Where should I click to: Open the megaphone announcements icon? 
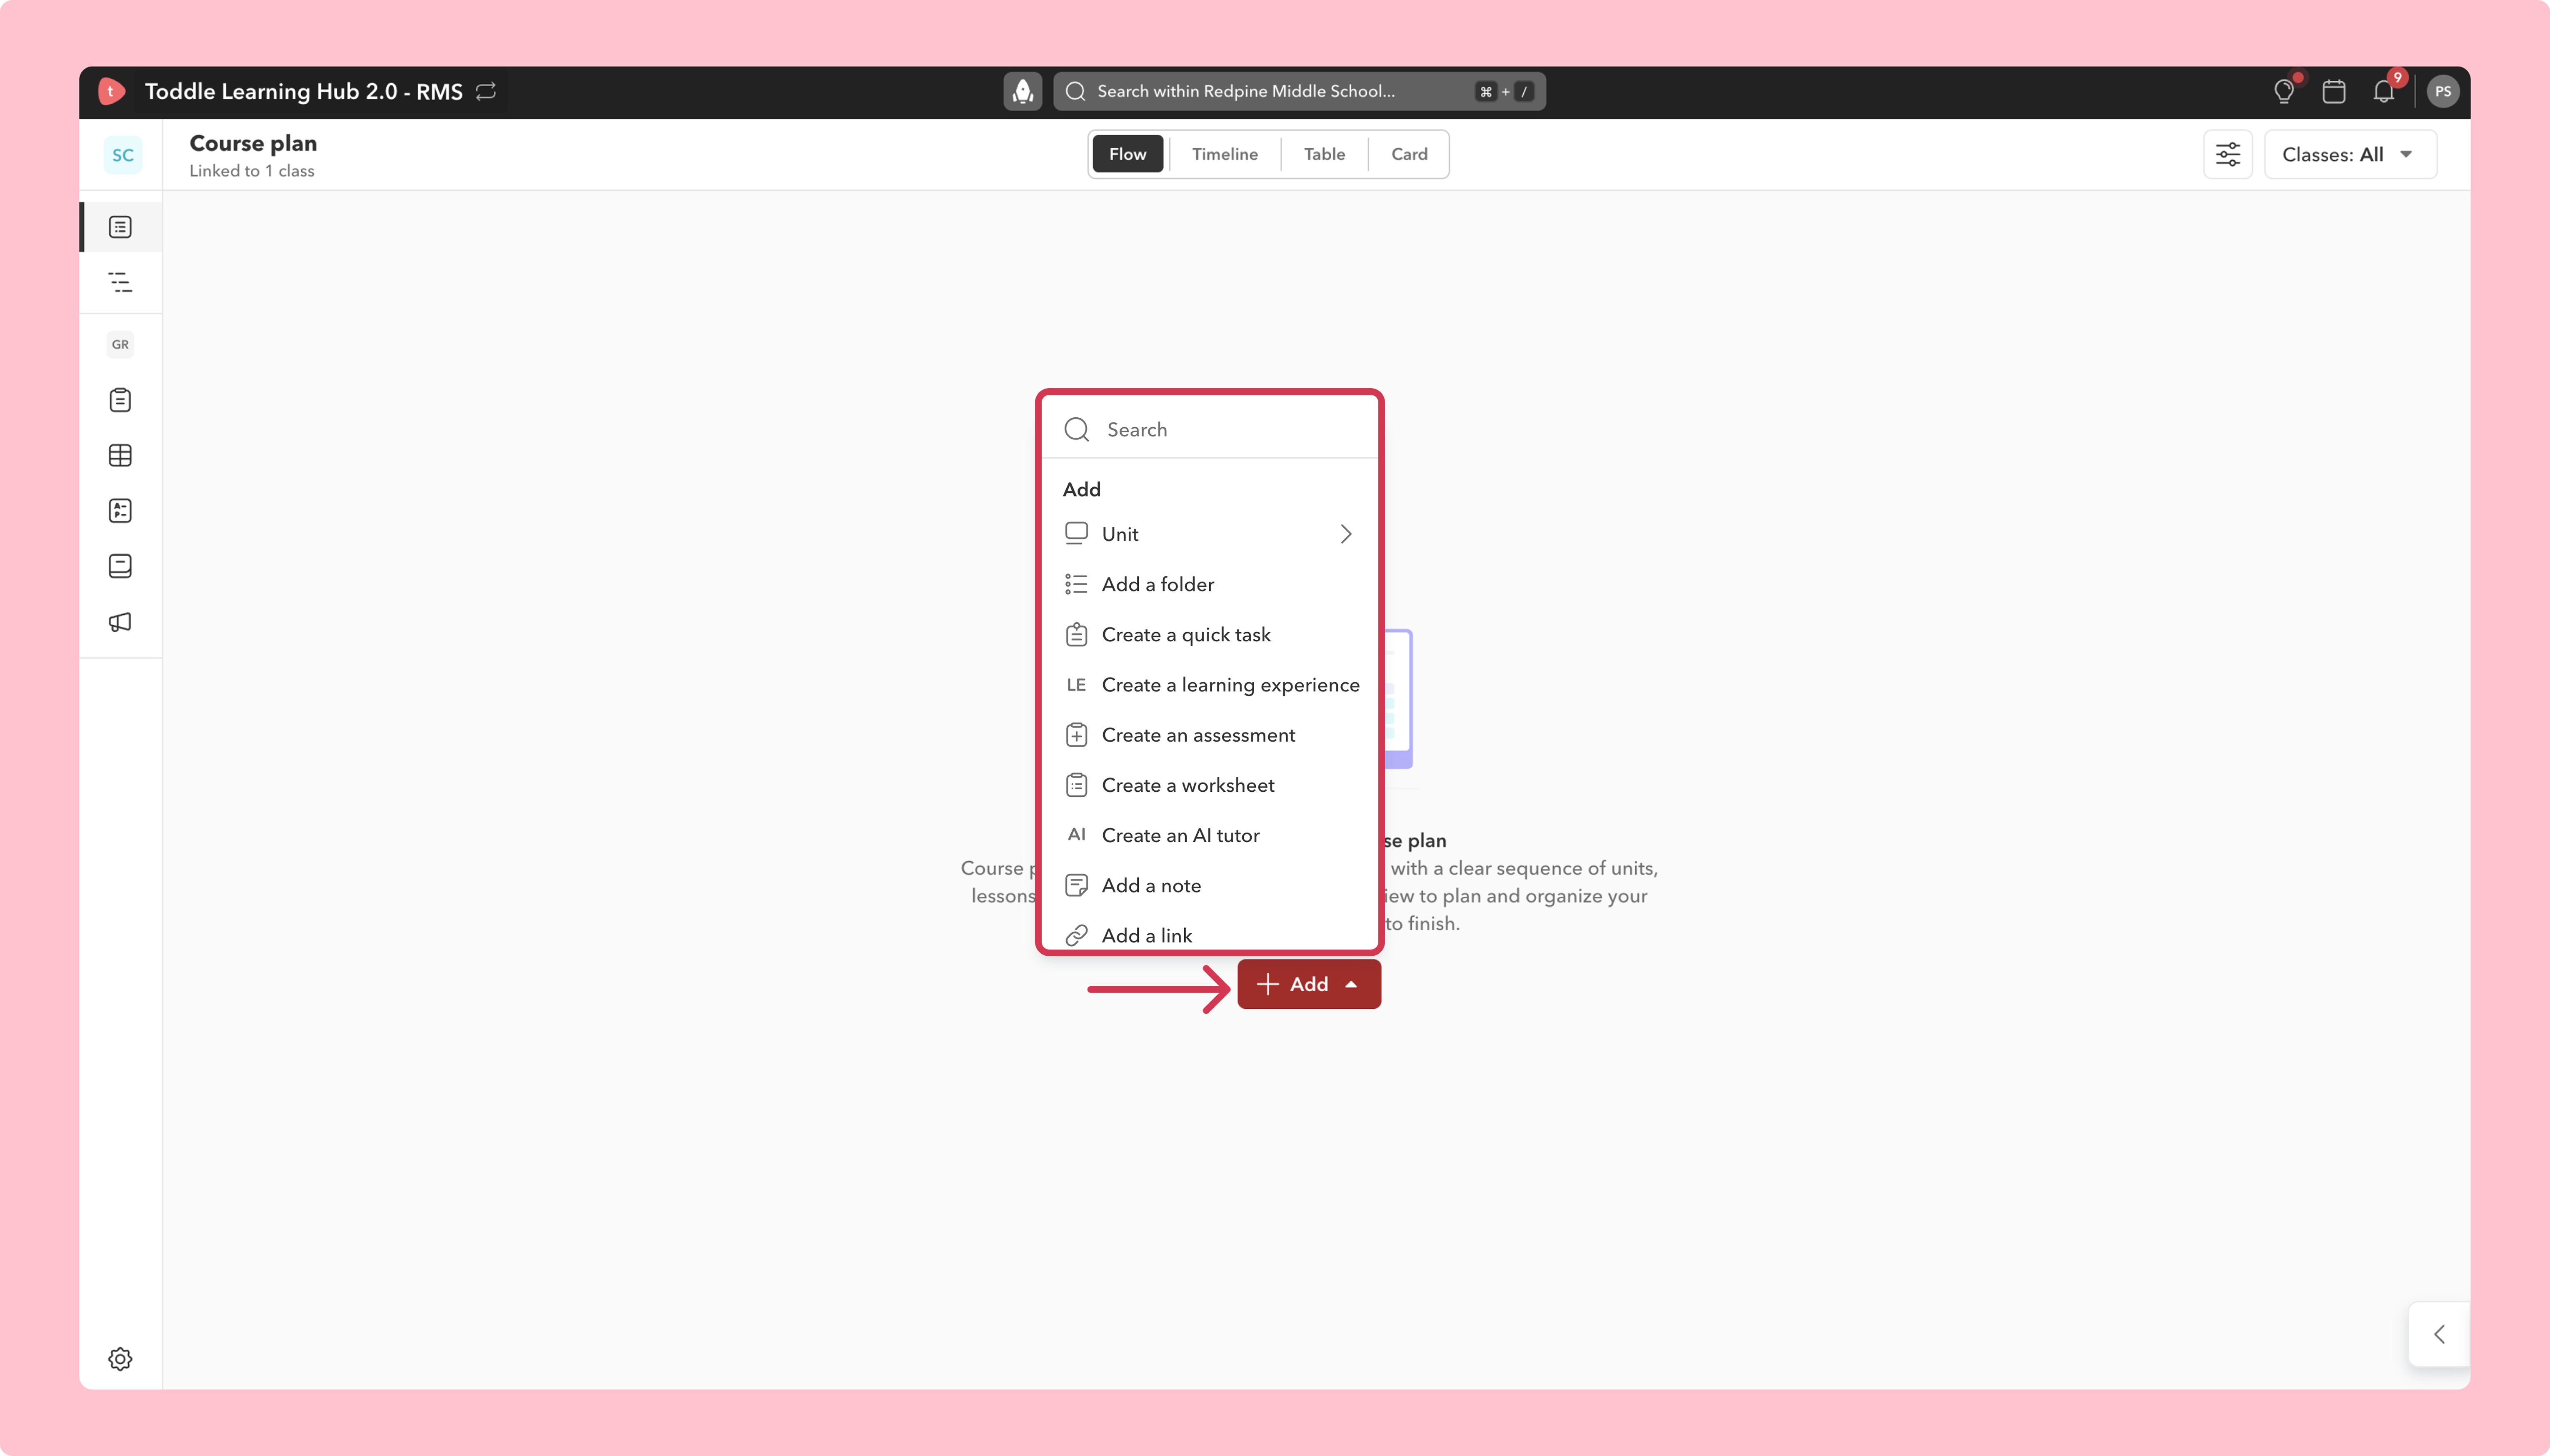pos(120,622)
